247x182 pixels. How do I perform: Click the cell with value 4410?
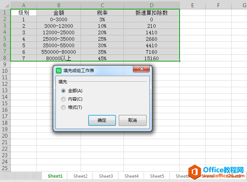pyautogui.click(x=152, y=45)
